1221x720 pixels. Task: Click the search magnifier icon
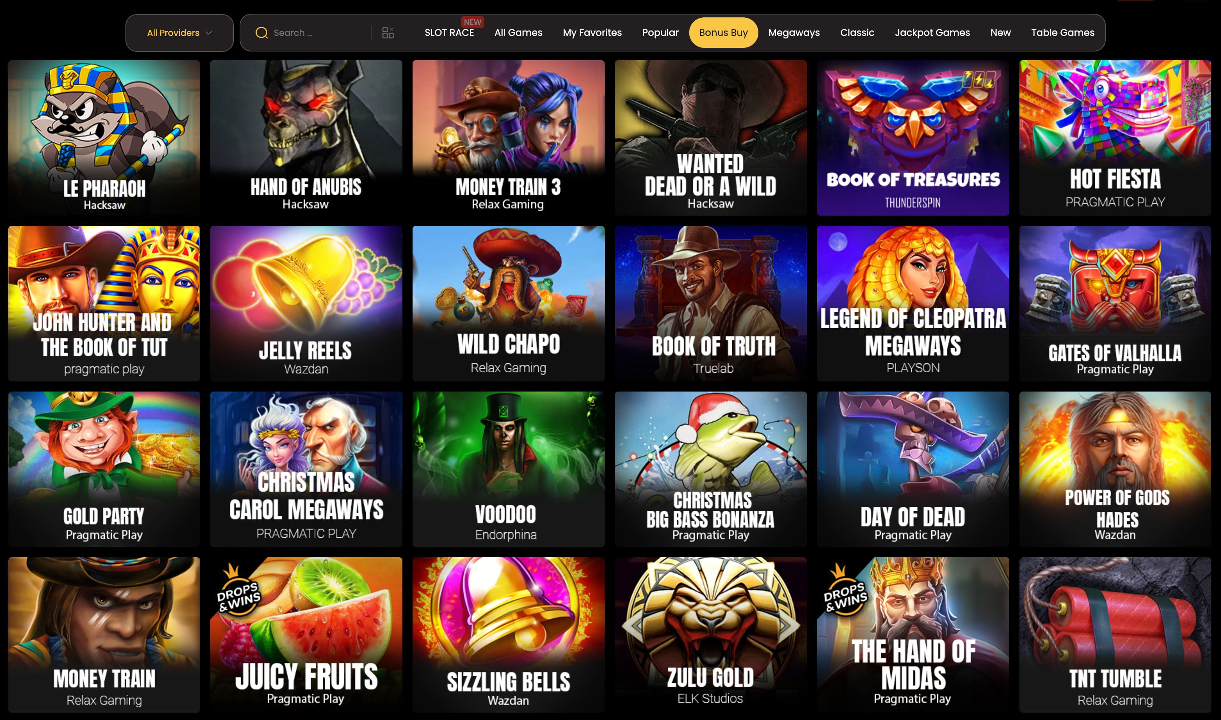click(261, 33)
